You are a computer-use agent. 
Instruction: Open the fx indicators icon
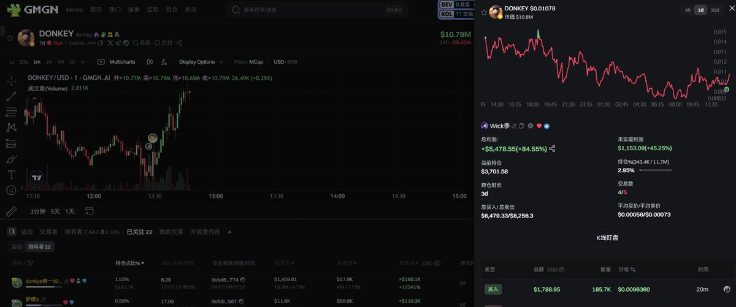point(164,62)
